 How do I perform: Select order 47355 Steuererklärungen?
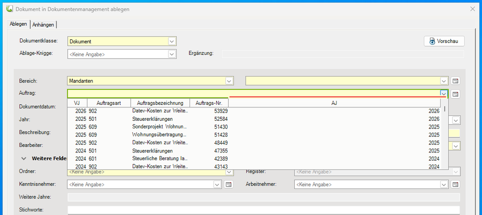(254, 151)
